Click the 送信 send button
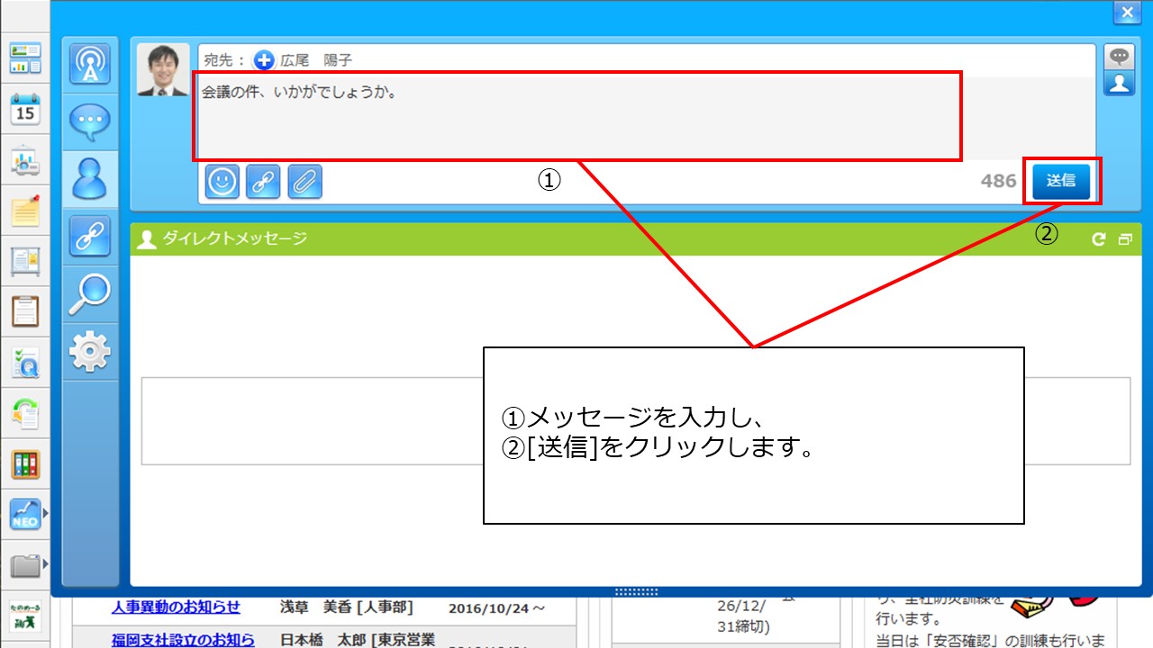The width and height of the screenshot is (1153, 648). 1061,181
